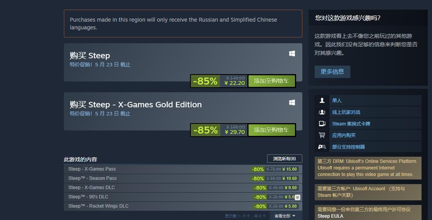Open the Steep - X-Games DLC row
The width and height of the screenshot is (432, 220).
(x=183, y=188)
